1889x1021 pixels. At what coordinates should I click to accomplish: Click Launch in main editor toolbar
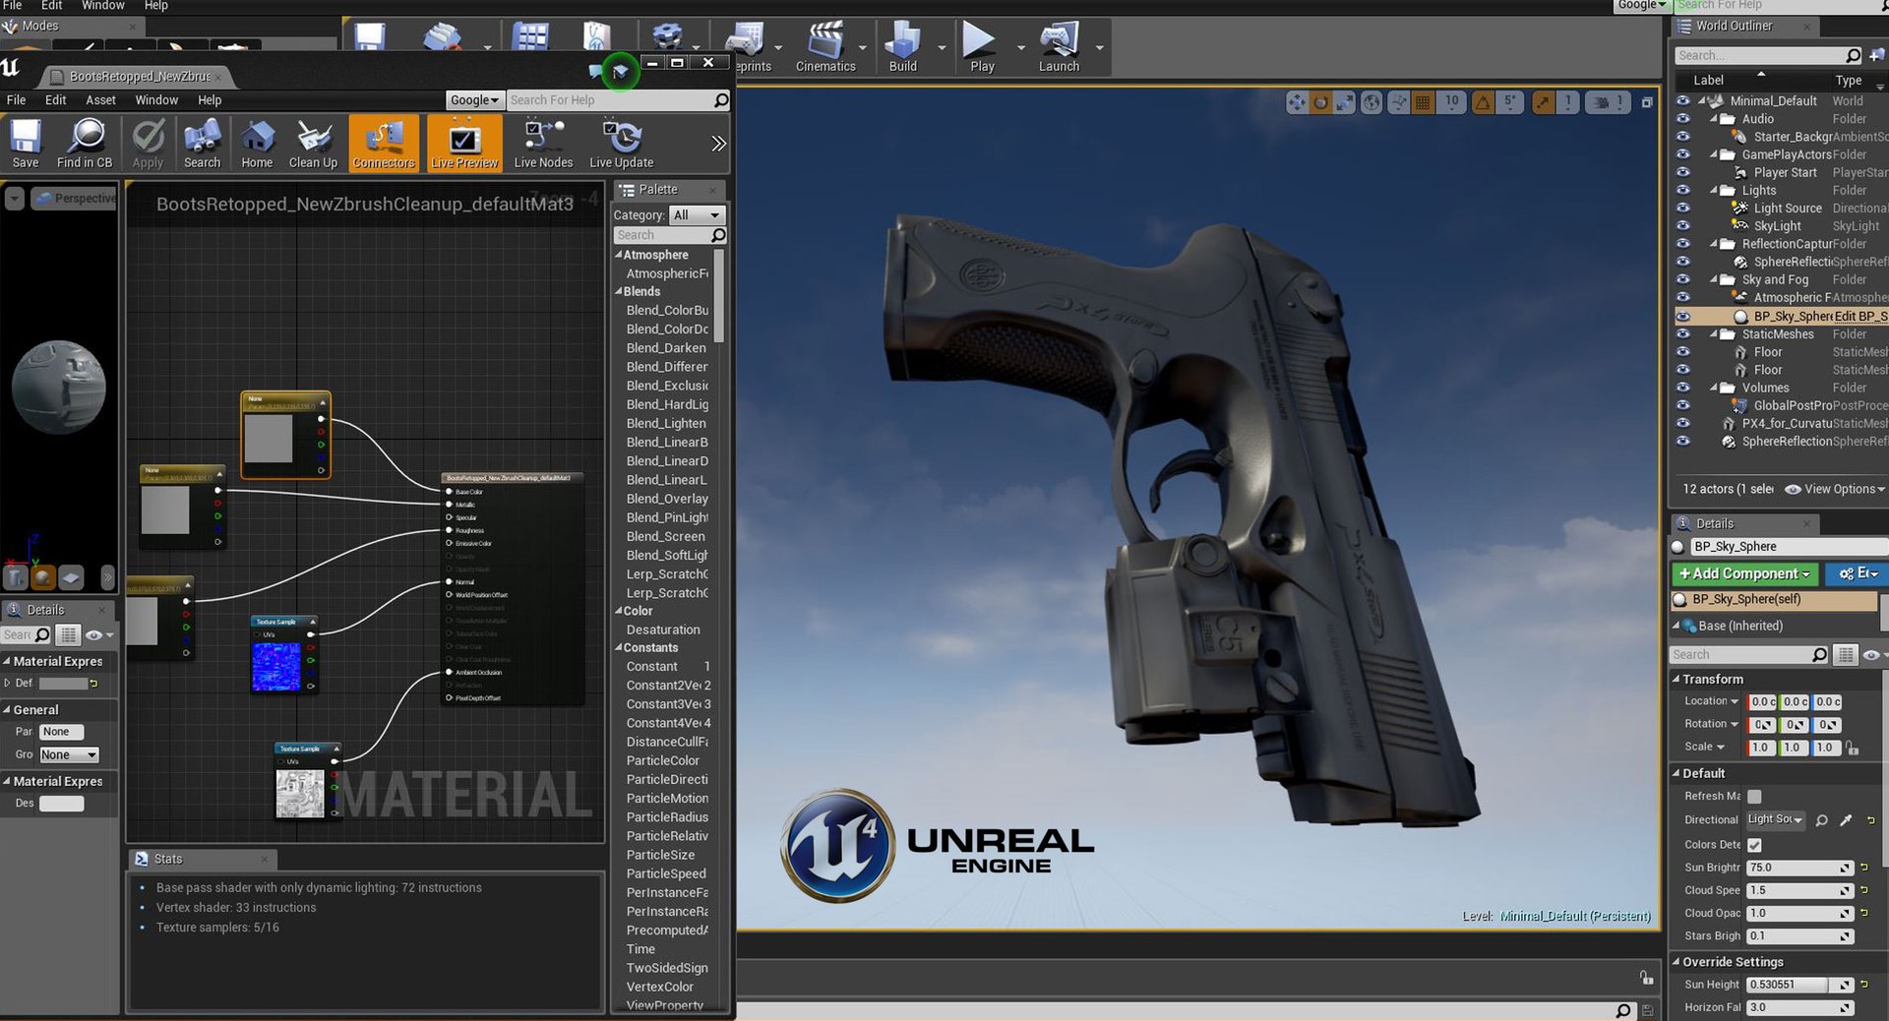(x=1059, y=47)
